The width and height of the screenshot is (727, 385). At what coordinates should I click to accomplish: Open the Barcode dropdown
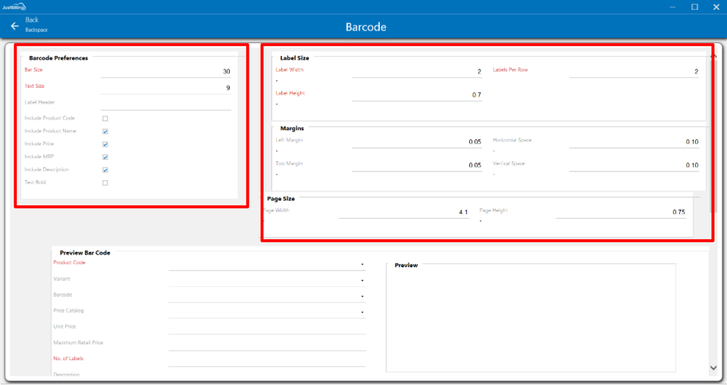coord(362,296)
